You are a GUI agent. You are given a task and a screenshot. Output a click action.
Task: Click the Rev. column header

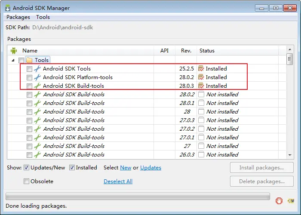click(x=186, y=51)
